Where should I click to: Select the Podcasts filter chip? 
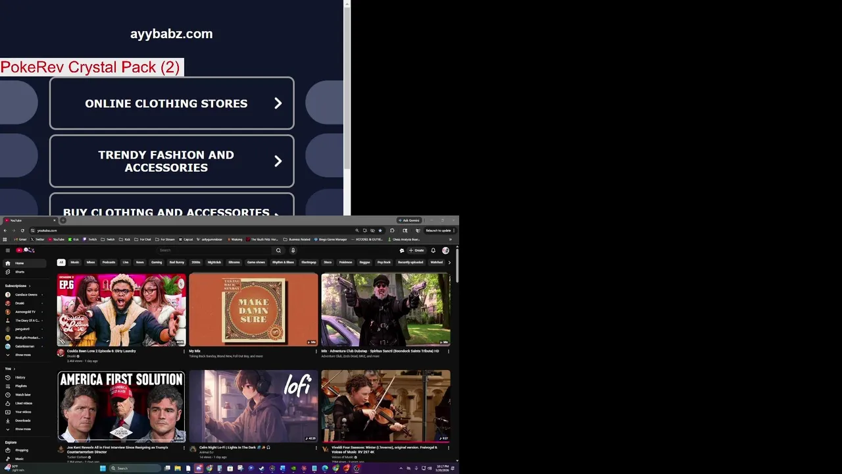coord(109,262)
